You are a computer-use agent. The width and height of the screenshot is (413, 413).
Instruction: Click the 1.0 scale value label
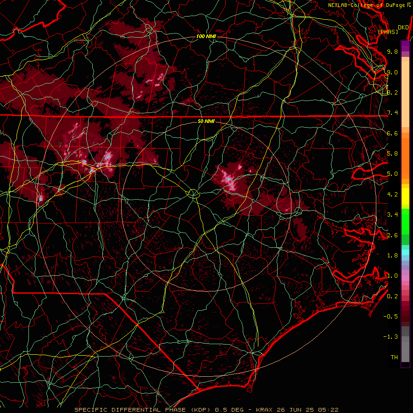pyautogui.click(x=392, y=276)
